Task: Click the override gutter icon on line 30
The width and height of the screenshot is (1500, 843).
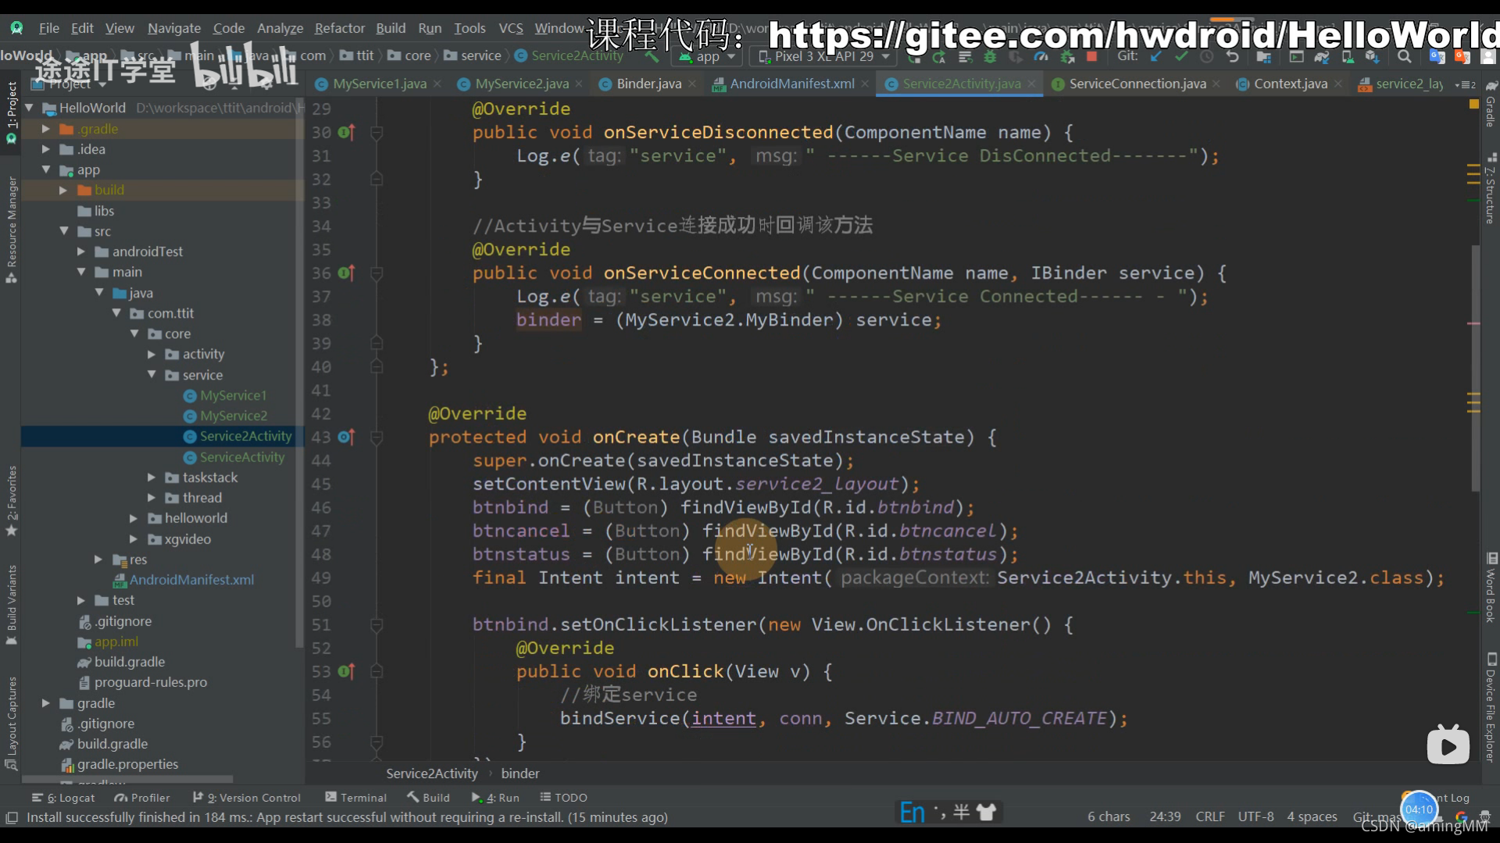Action: click(346, 133)
